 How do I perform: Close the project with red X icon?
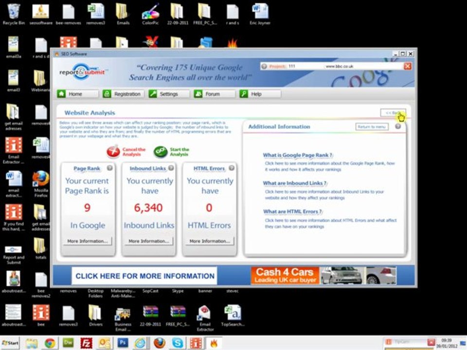[x=408, y=66]
